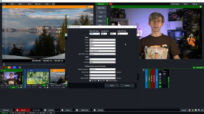Toggle Audio button on Cam input
The width and height of the screenshot is (204, 114).
click(13, 87)
